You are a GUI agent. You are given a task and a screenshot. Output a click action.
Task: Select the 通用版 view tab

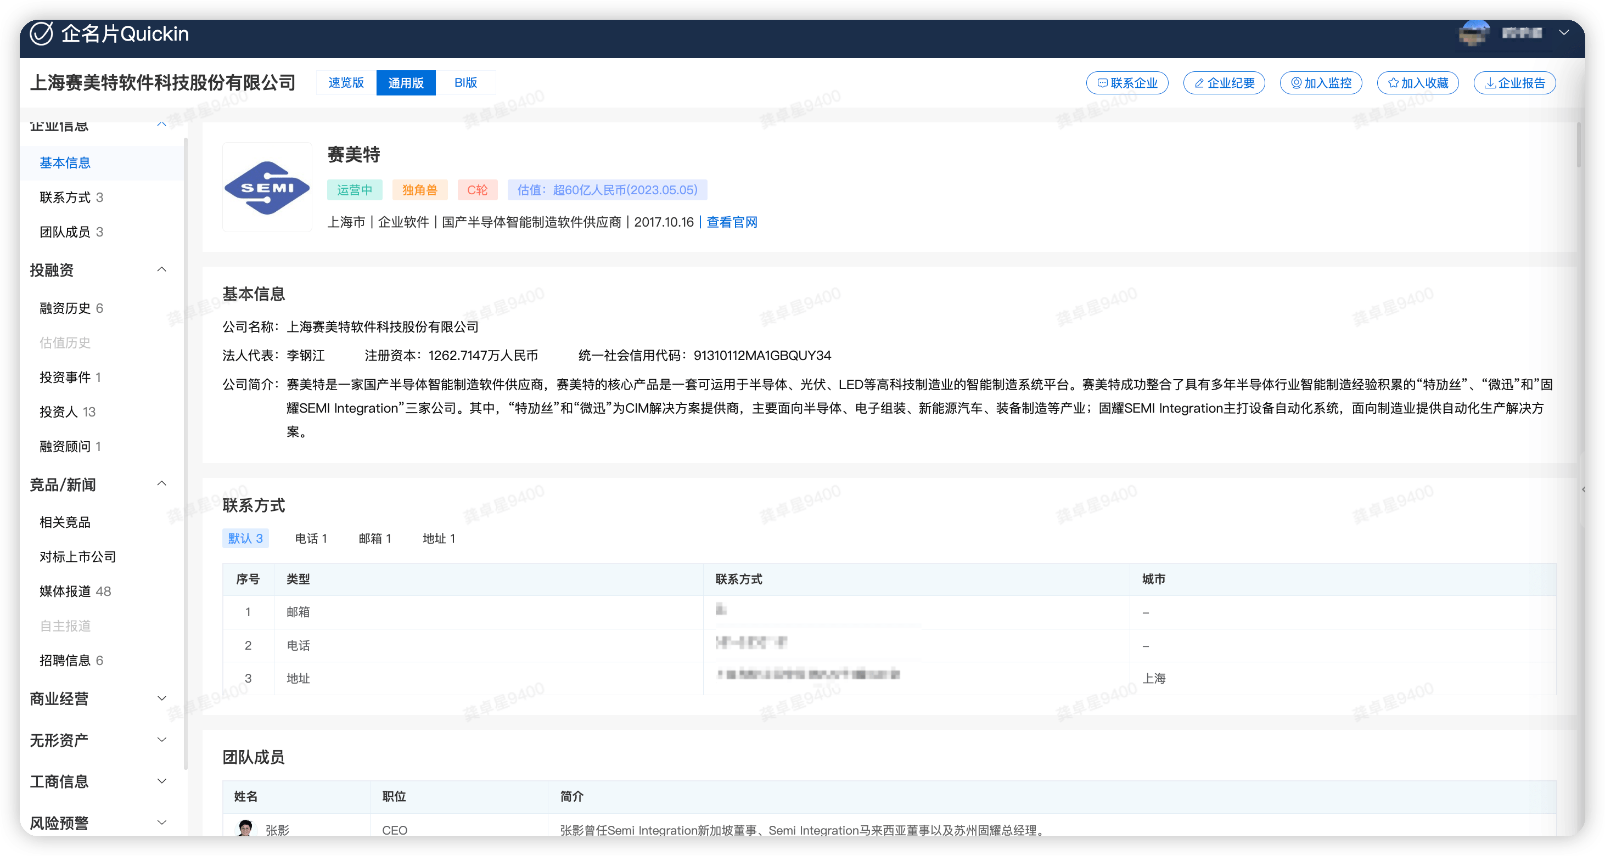click(406, 83)
